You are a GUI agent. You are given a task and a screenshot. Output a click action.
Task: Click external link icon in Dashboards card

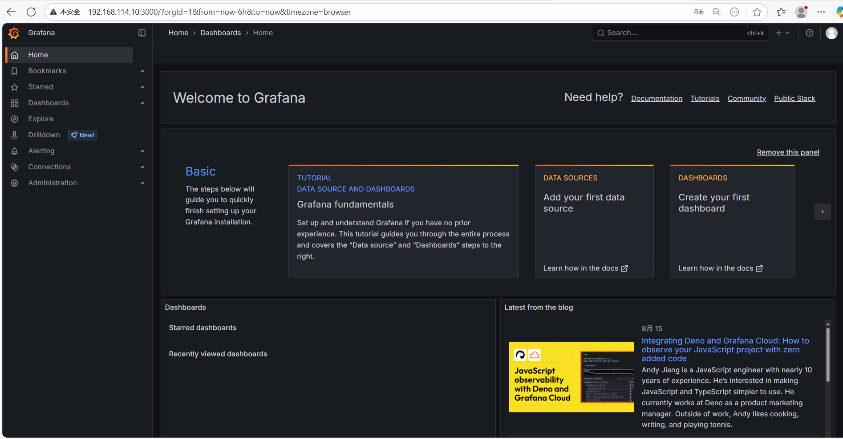pyautogui.click(x=759, y=268)
